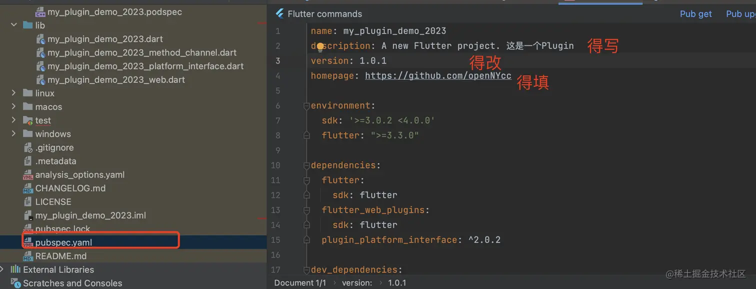Click 1.0.1 breadcrumb in status bar
This screenshot has height=289, width=756.
pyautogui.click(x=397, y=283)
